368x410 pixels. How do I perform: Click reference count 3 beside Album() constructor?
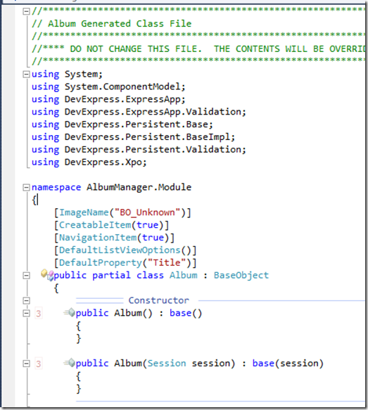coord(39,314)
